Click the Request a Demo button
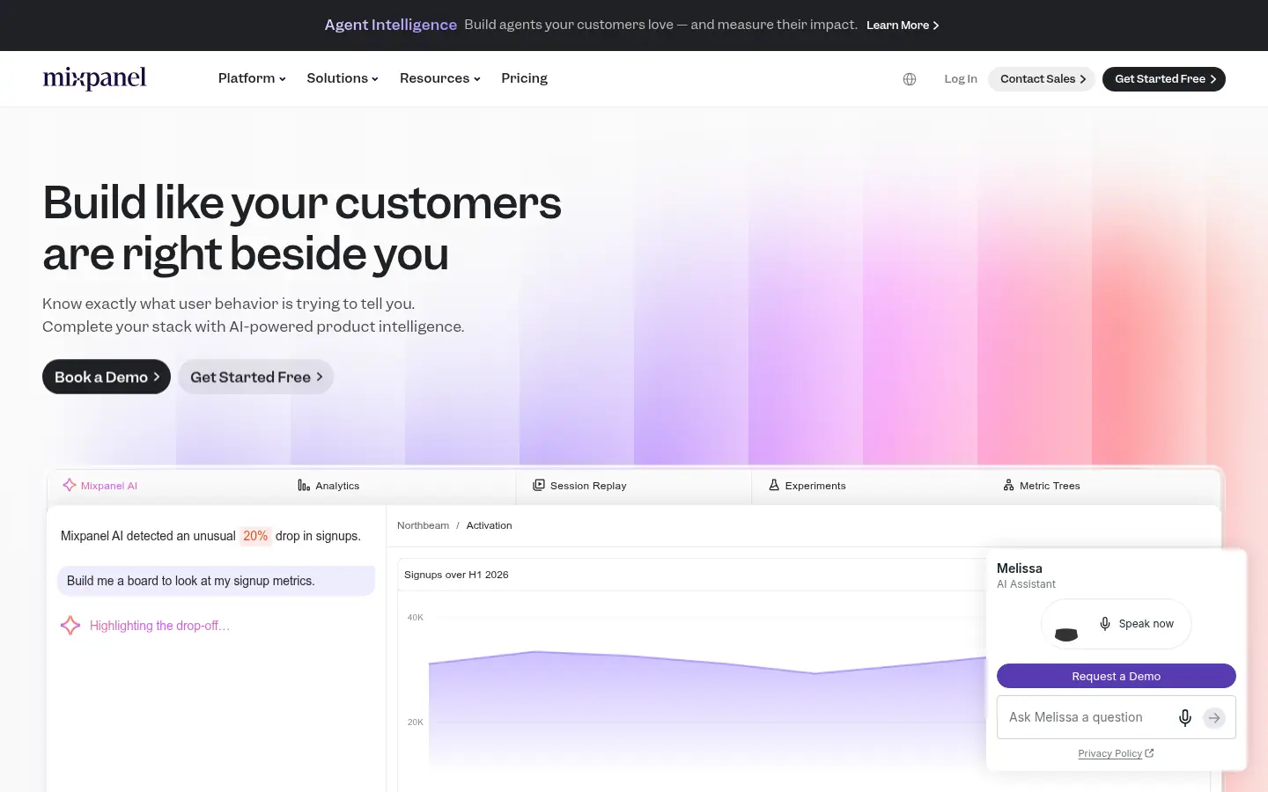This screenshot has width=1268, height=792. tap(1116, 676)
